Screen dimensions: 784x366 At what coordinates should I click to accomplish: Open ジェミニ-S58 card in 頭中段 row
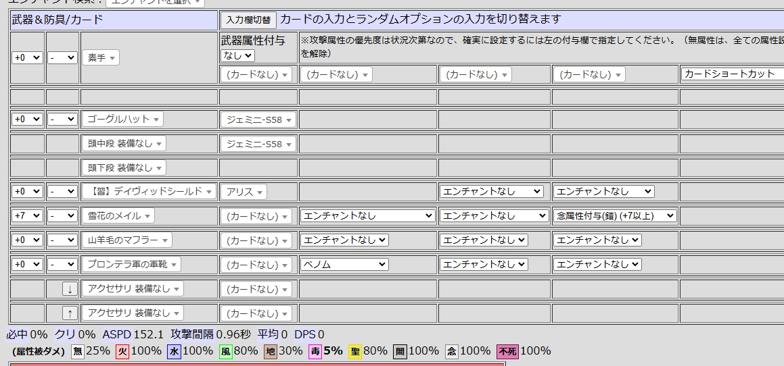[258, 145]
